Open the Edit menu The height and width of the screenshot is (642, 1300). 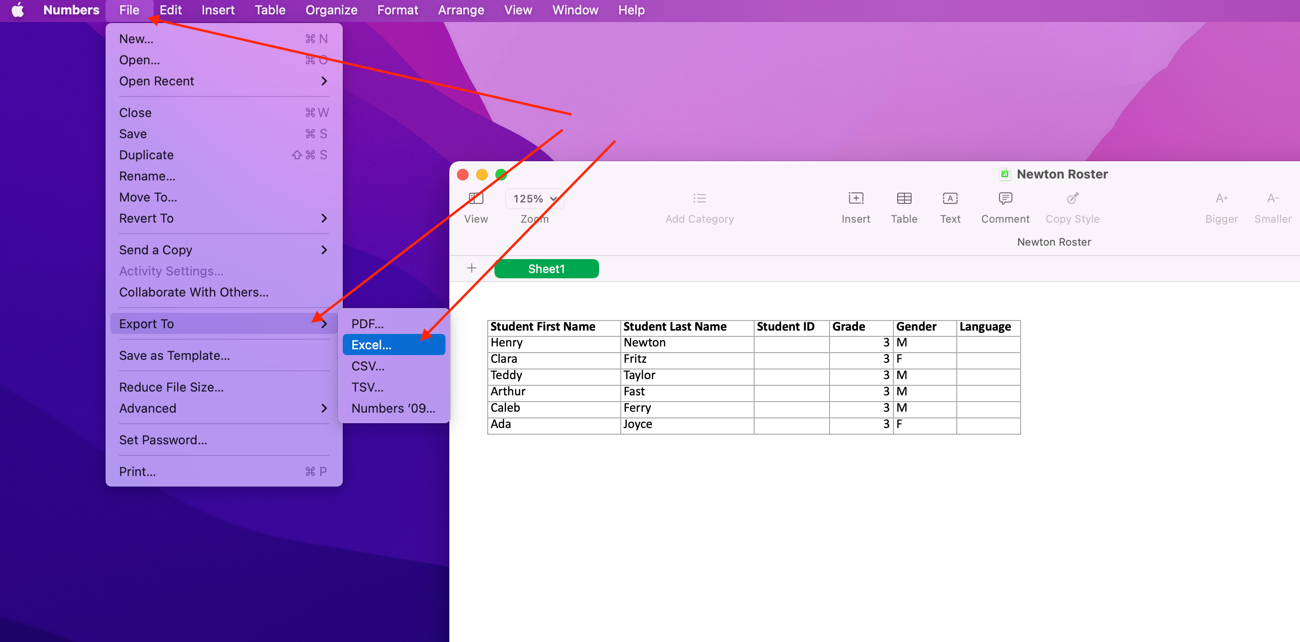170,10
